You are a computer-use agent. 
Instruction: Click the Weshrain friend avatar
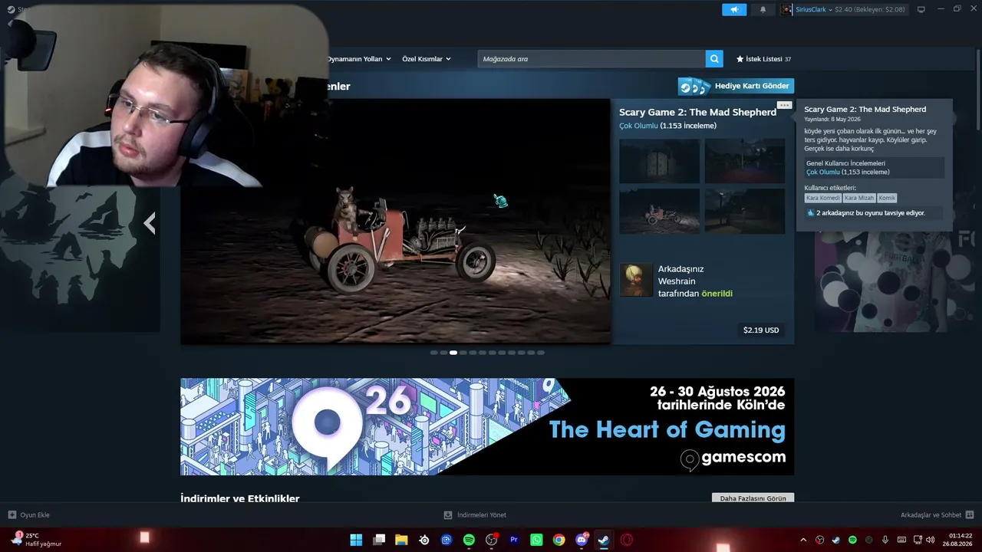(x=636, y=280)
